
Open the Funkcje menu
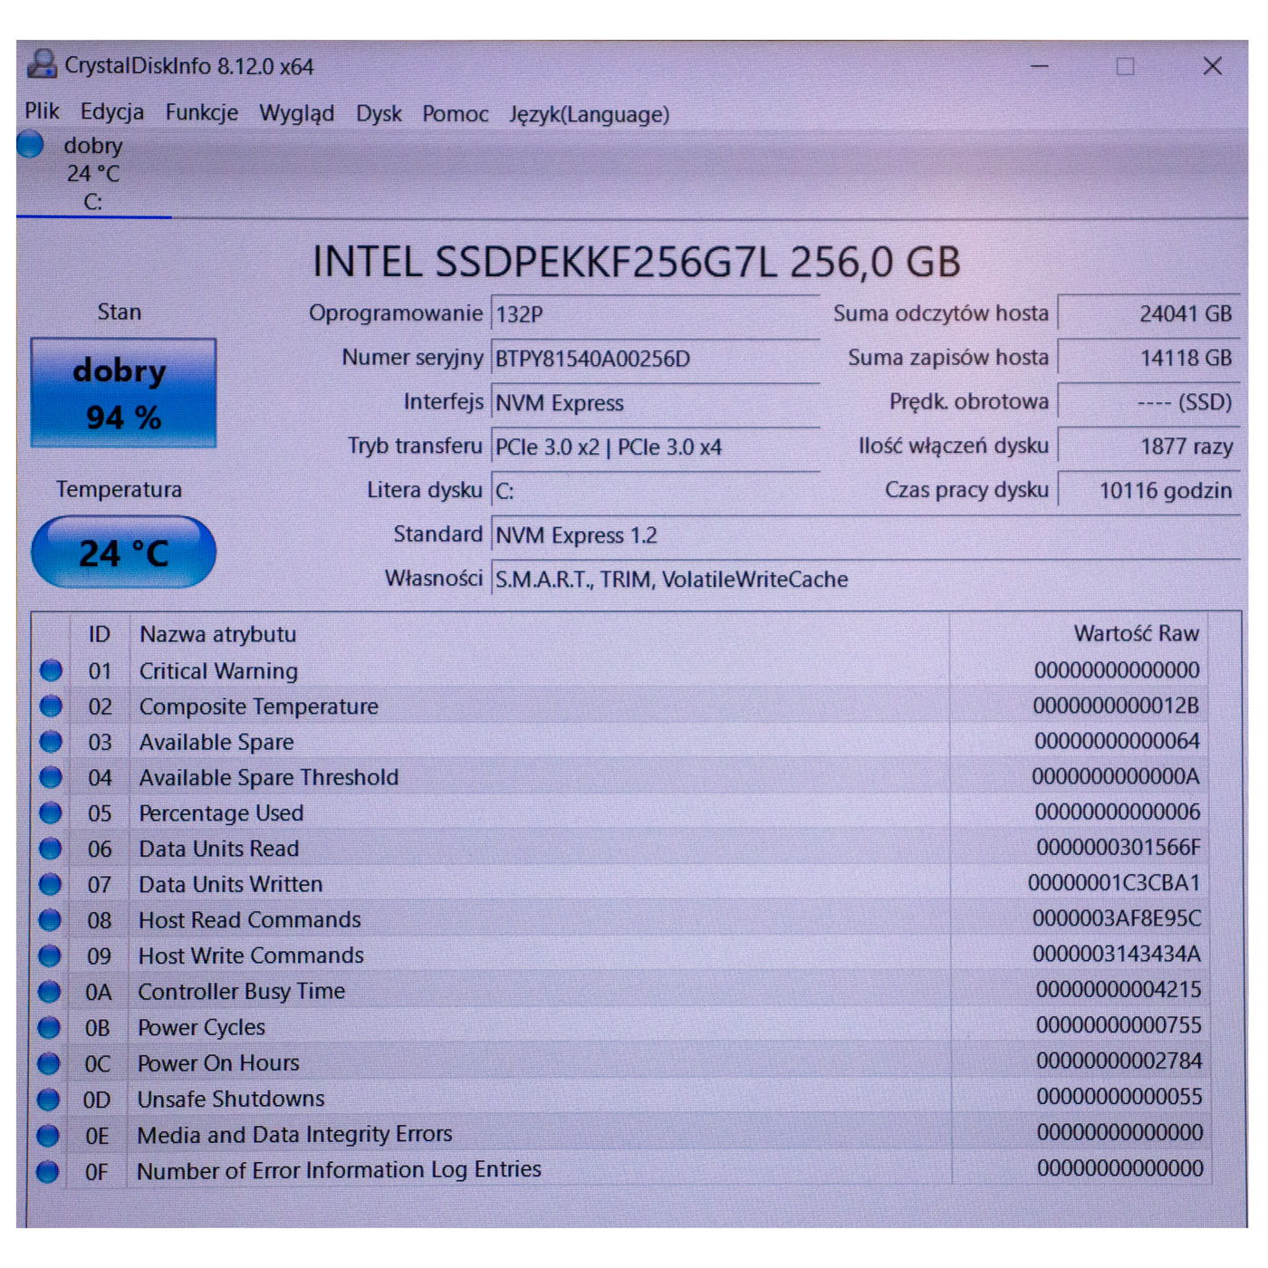coord(202,112)
